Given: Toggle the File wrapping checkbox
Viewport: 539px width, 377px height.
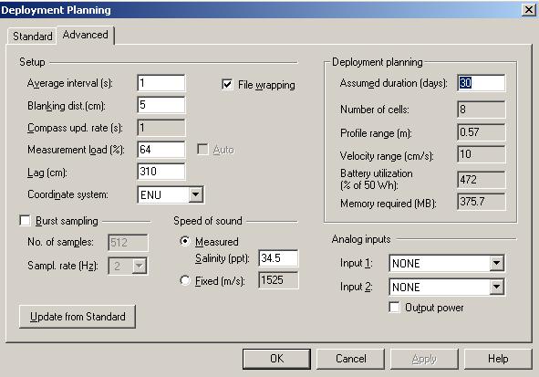Looking at the screenshot, I should pyautogui.click(x=227, y=84).
